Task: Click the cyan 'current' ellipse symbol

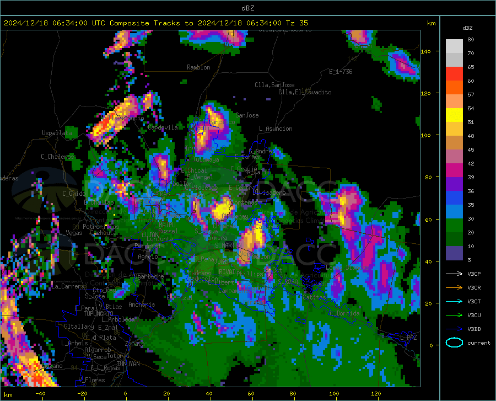Action: tap(454, 343)
